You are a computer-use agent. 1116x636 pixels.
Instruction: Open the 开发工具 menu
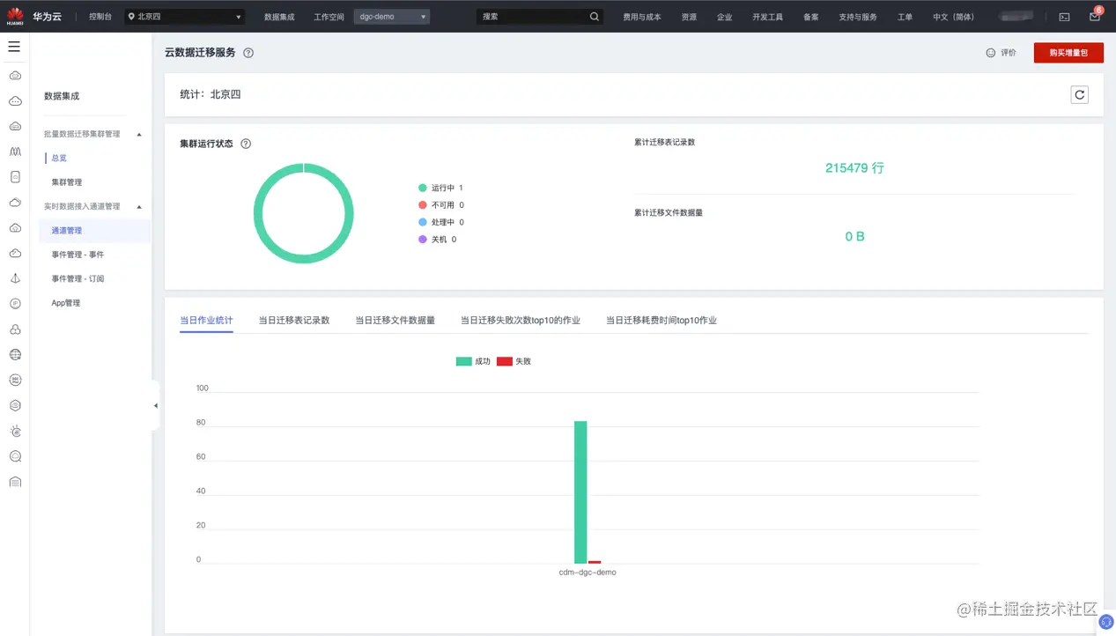(767, 17)
